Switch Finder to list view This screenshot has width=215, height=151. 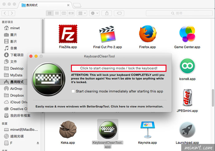[x=57, y=13]
